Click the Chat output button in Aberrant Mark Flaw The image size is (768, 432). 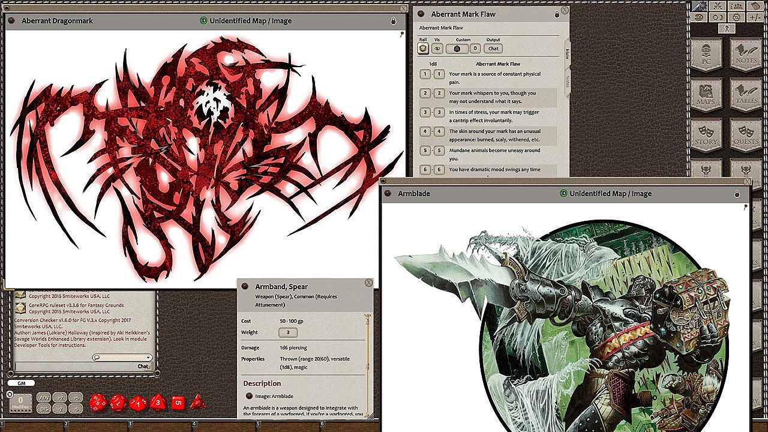[x=493, y=49]
